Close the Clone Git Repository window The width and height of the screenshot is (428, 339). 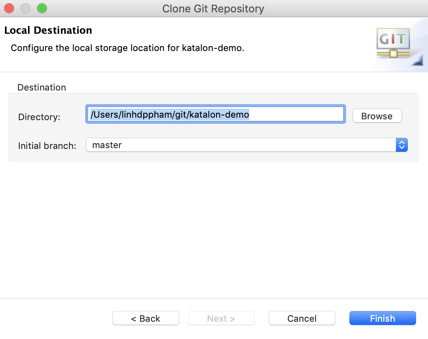pyautogui.click(x=9, y=8)
